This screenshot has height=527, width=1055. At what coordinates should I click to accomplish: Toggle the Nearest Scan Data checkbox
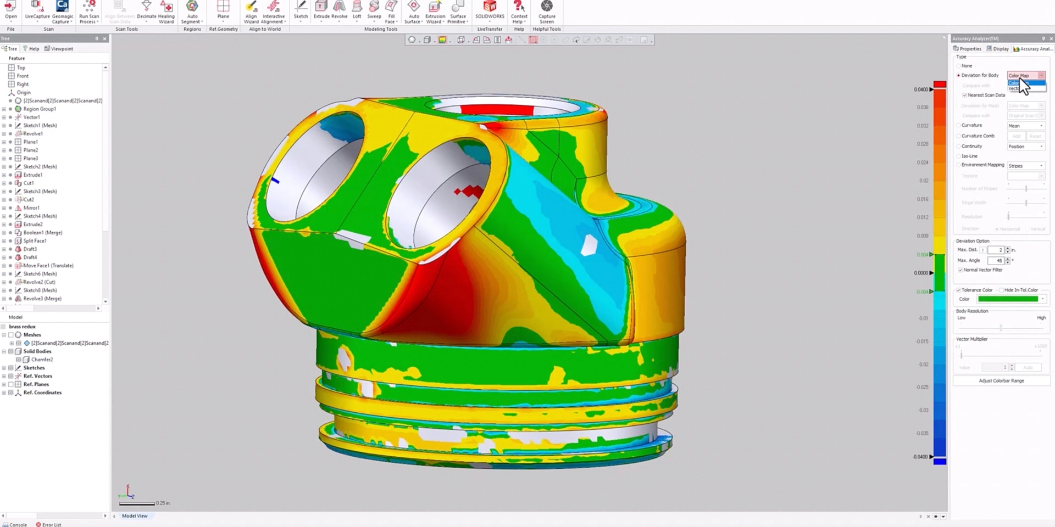pos(964,96)
